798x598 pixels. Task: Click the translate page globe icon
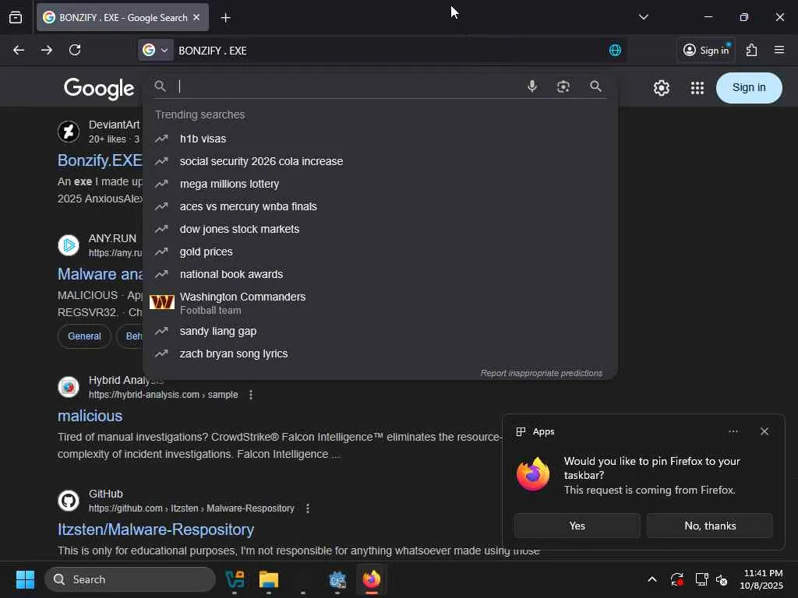coord(615,51)
